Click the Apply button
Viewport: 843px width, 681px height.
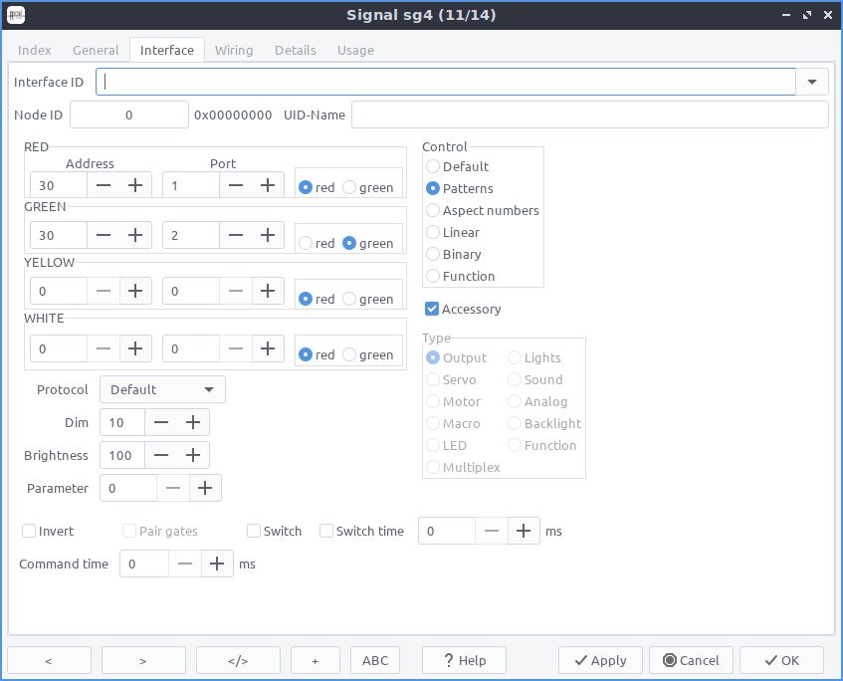[x=600, y=660]
